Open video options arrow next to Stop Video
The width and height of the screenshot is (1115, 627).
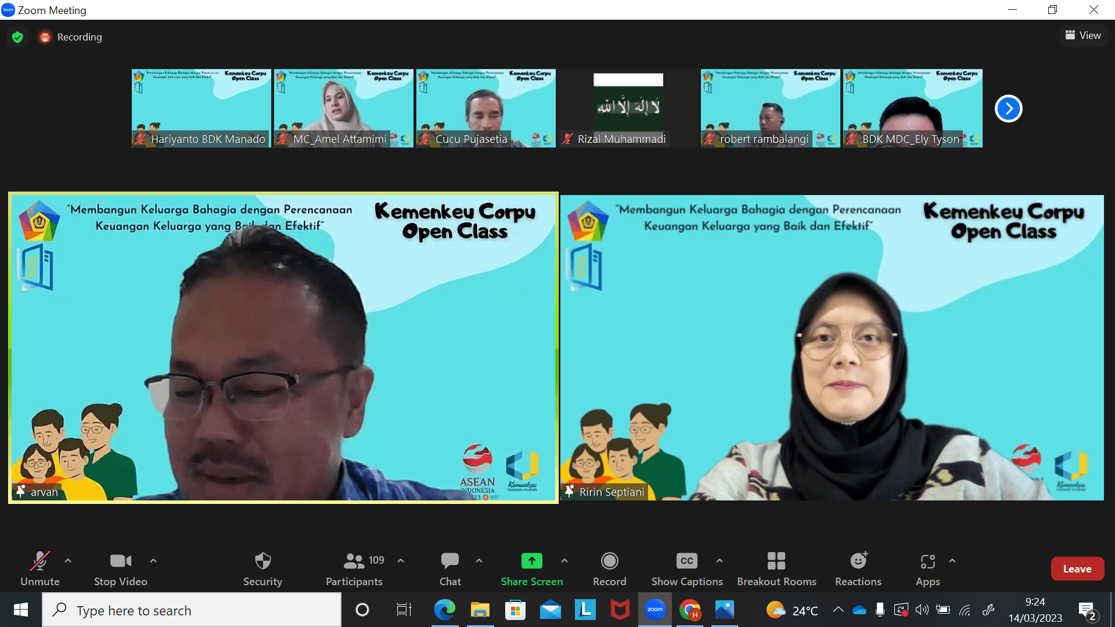[x=153, y=561]
